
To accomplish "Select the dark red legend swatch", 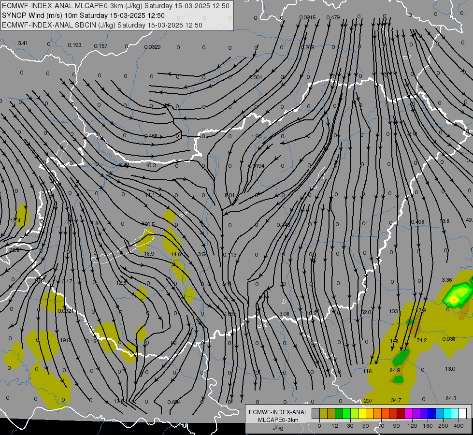I will [401, 413].
